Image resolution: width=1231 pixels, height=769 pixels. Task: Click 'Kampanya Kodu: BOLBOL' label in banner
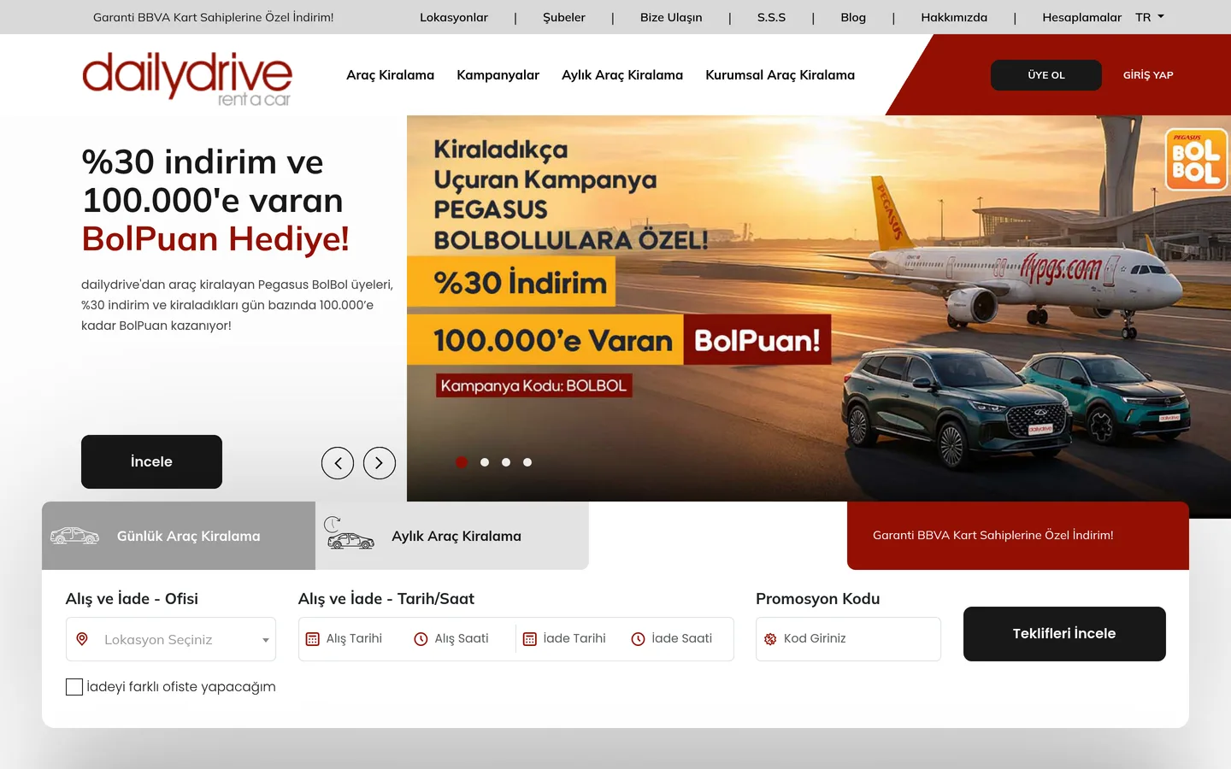coord(534,385)
